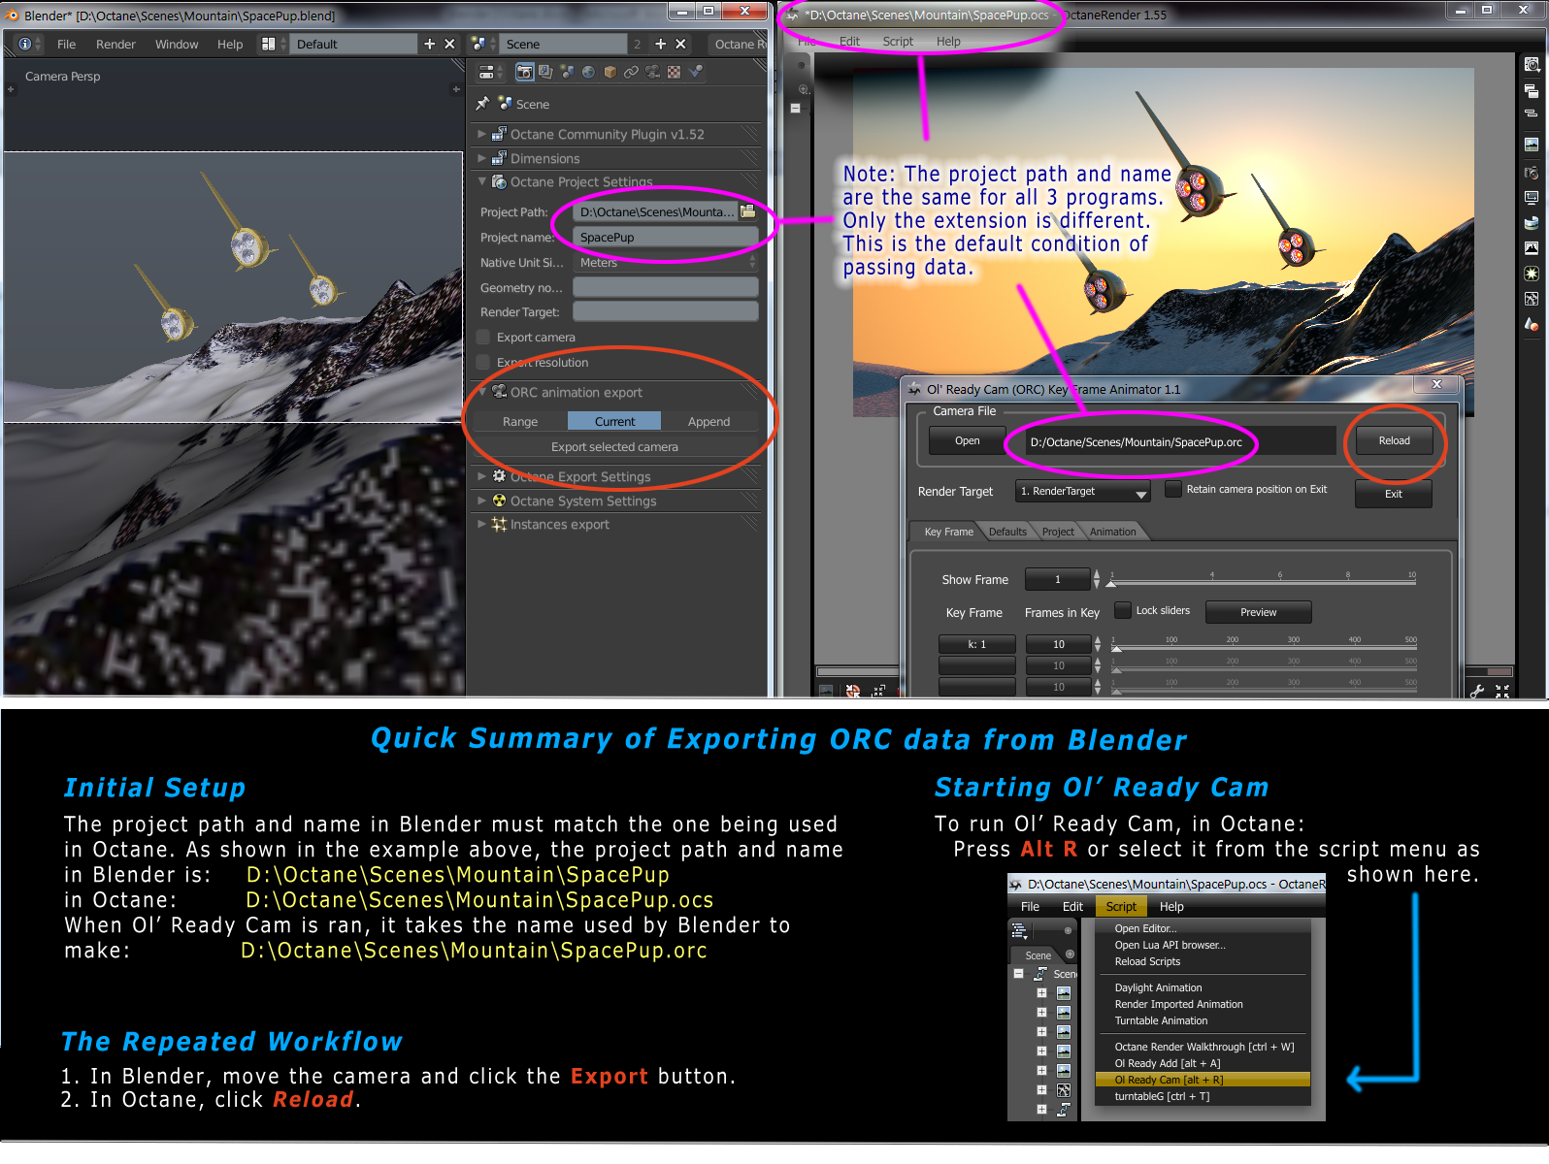
Task: Click the Show Frame stepper arrows
Action: pos(1097,579)
